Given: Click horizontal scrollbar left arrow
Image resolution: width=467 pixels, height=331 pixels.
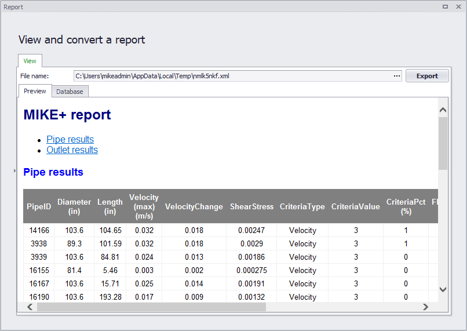Looking at the screenshot, I should coord(30,307).
